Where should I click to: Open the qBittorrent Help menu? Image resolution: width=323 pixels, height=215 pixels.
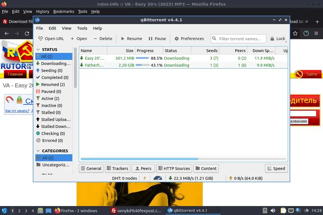[x=98, y=28]
